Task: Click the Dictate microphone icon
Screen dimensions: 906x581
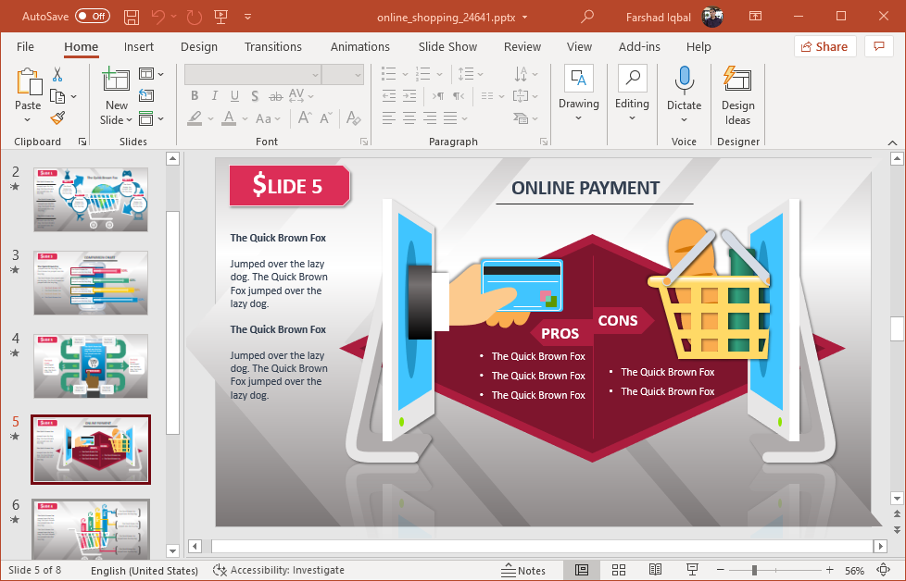Action: [x=684, y=81]
